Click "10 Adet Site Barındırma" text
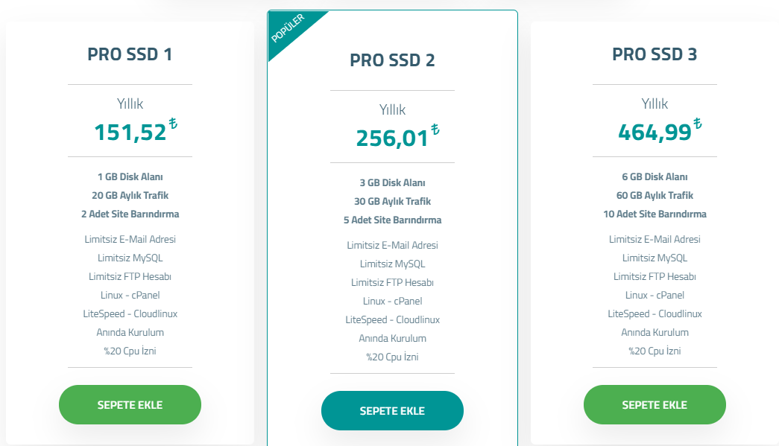The width and height of the screenshot is (779, 446). pyautogui.click(x=655, y=214)
